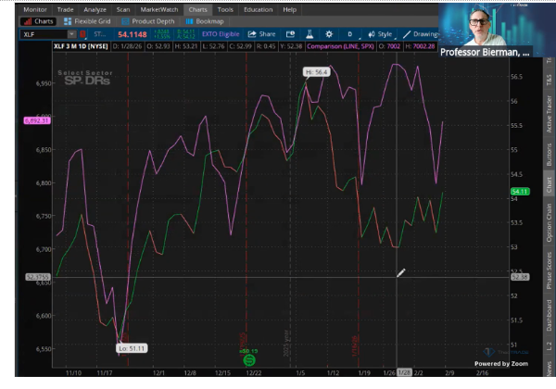Open the MarketWatch tab
The width and height of the screenshot is (556, 389).
pos(158,9)
